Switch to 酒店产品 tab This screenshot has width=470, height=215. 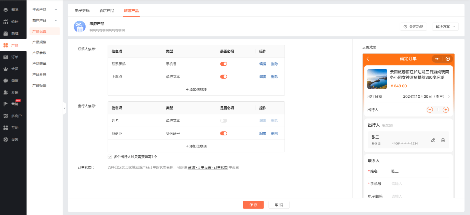[107, 11]
